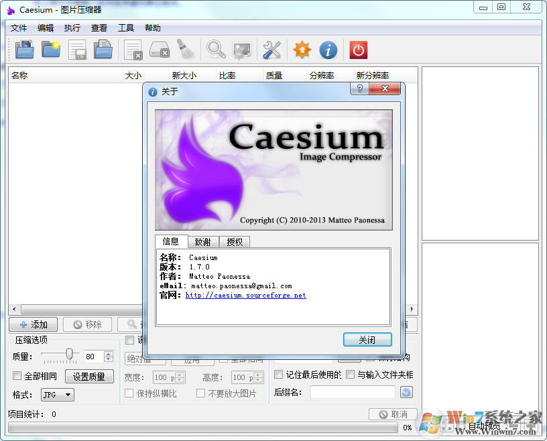Open the caesium.sourceforge.net link
This screenshot has height=441, width=547.
(245, 295)
